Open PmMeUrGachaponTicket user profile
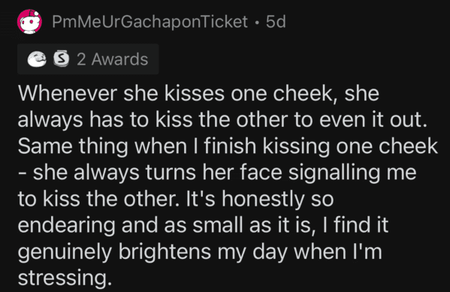Viewport: 450px width, 292px height. coord(149,22)
